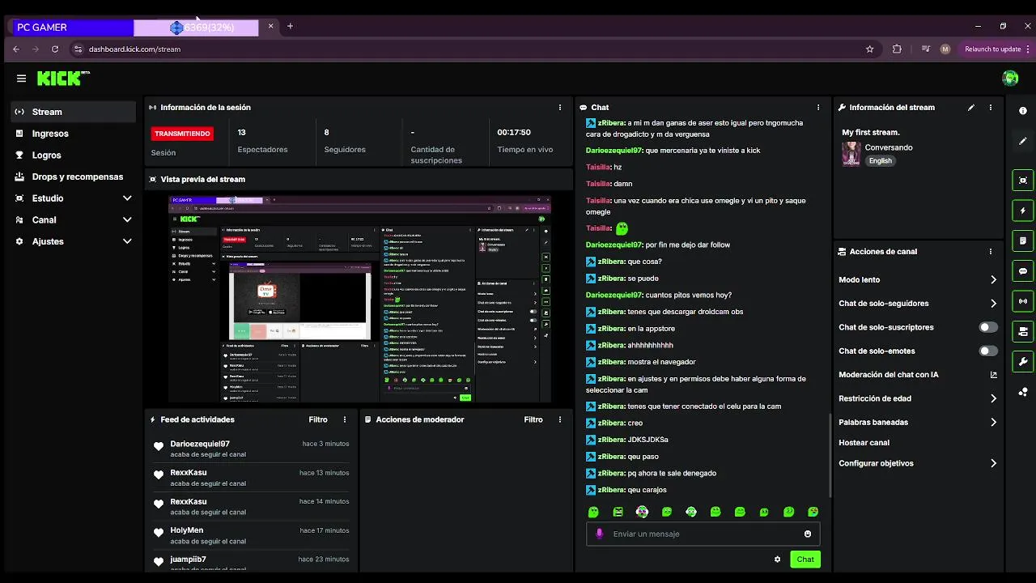Open options menu of Feed de actividades

click(x=345, y=419)
